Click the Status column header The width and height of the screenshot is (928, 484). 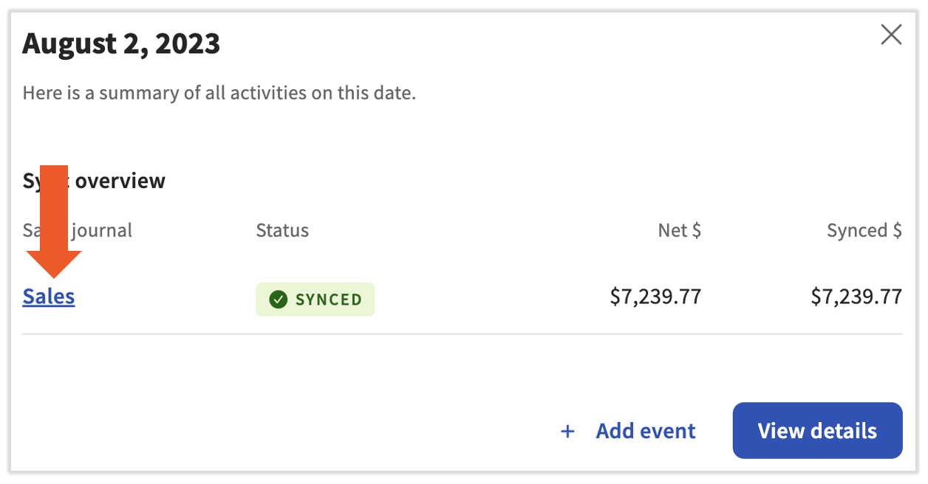click(282, 230)
